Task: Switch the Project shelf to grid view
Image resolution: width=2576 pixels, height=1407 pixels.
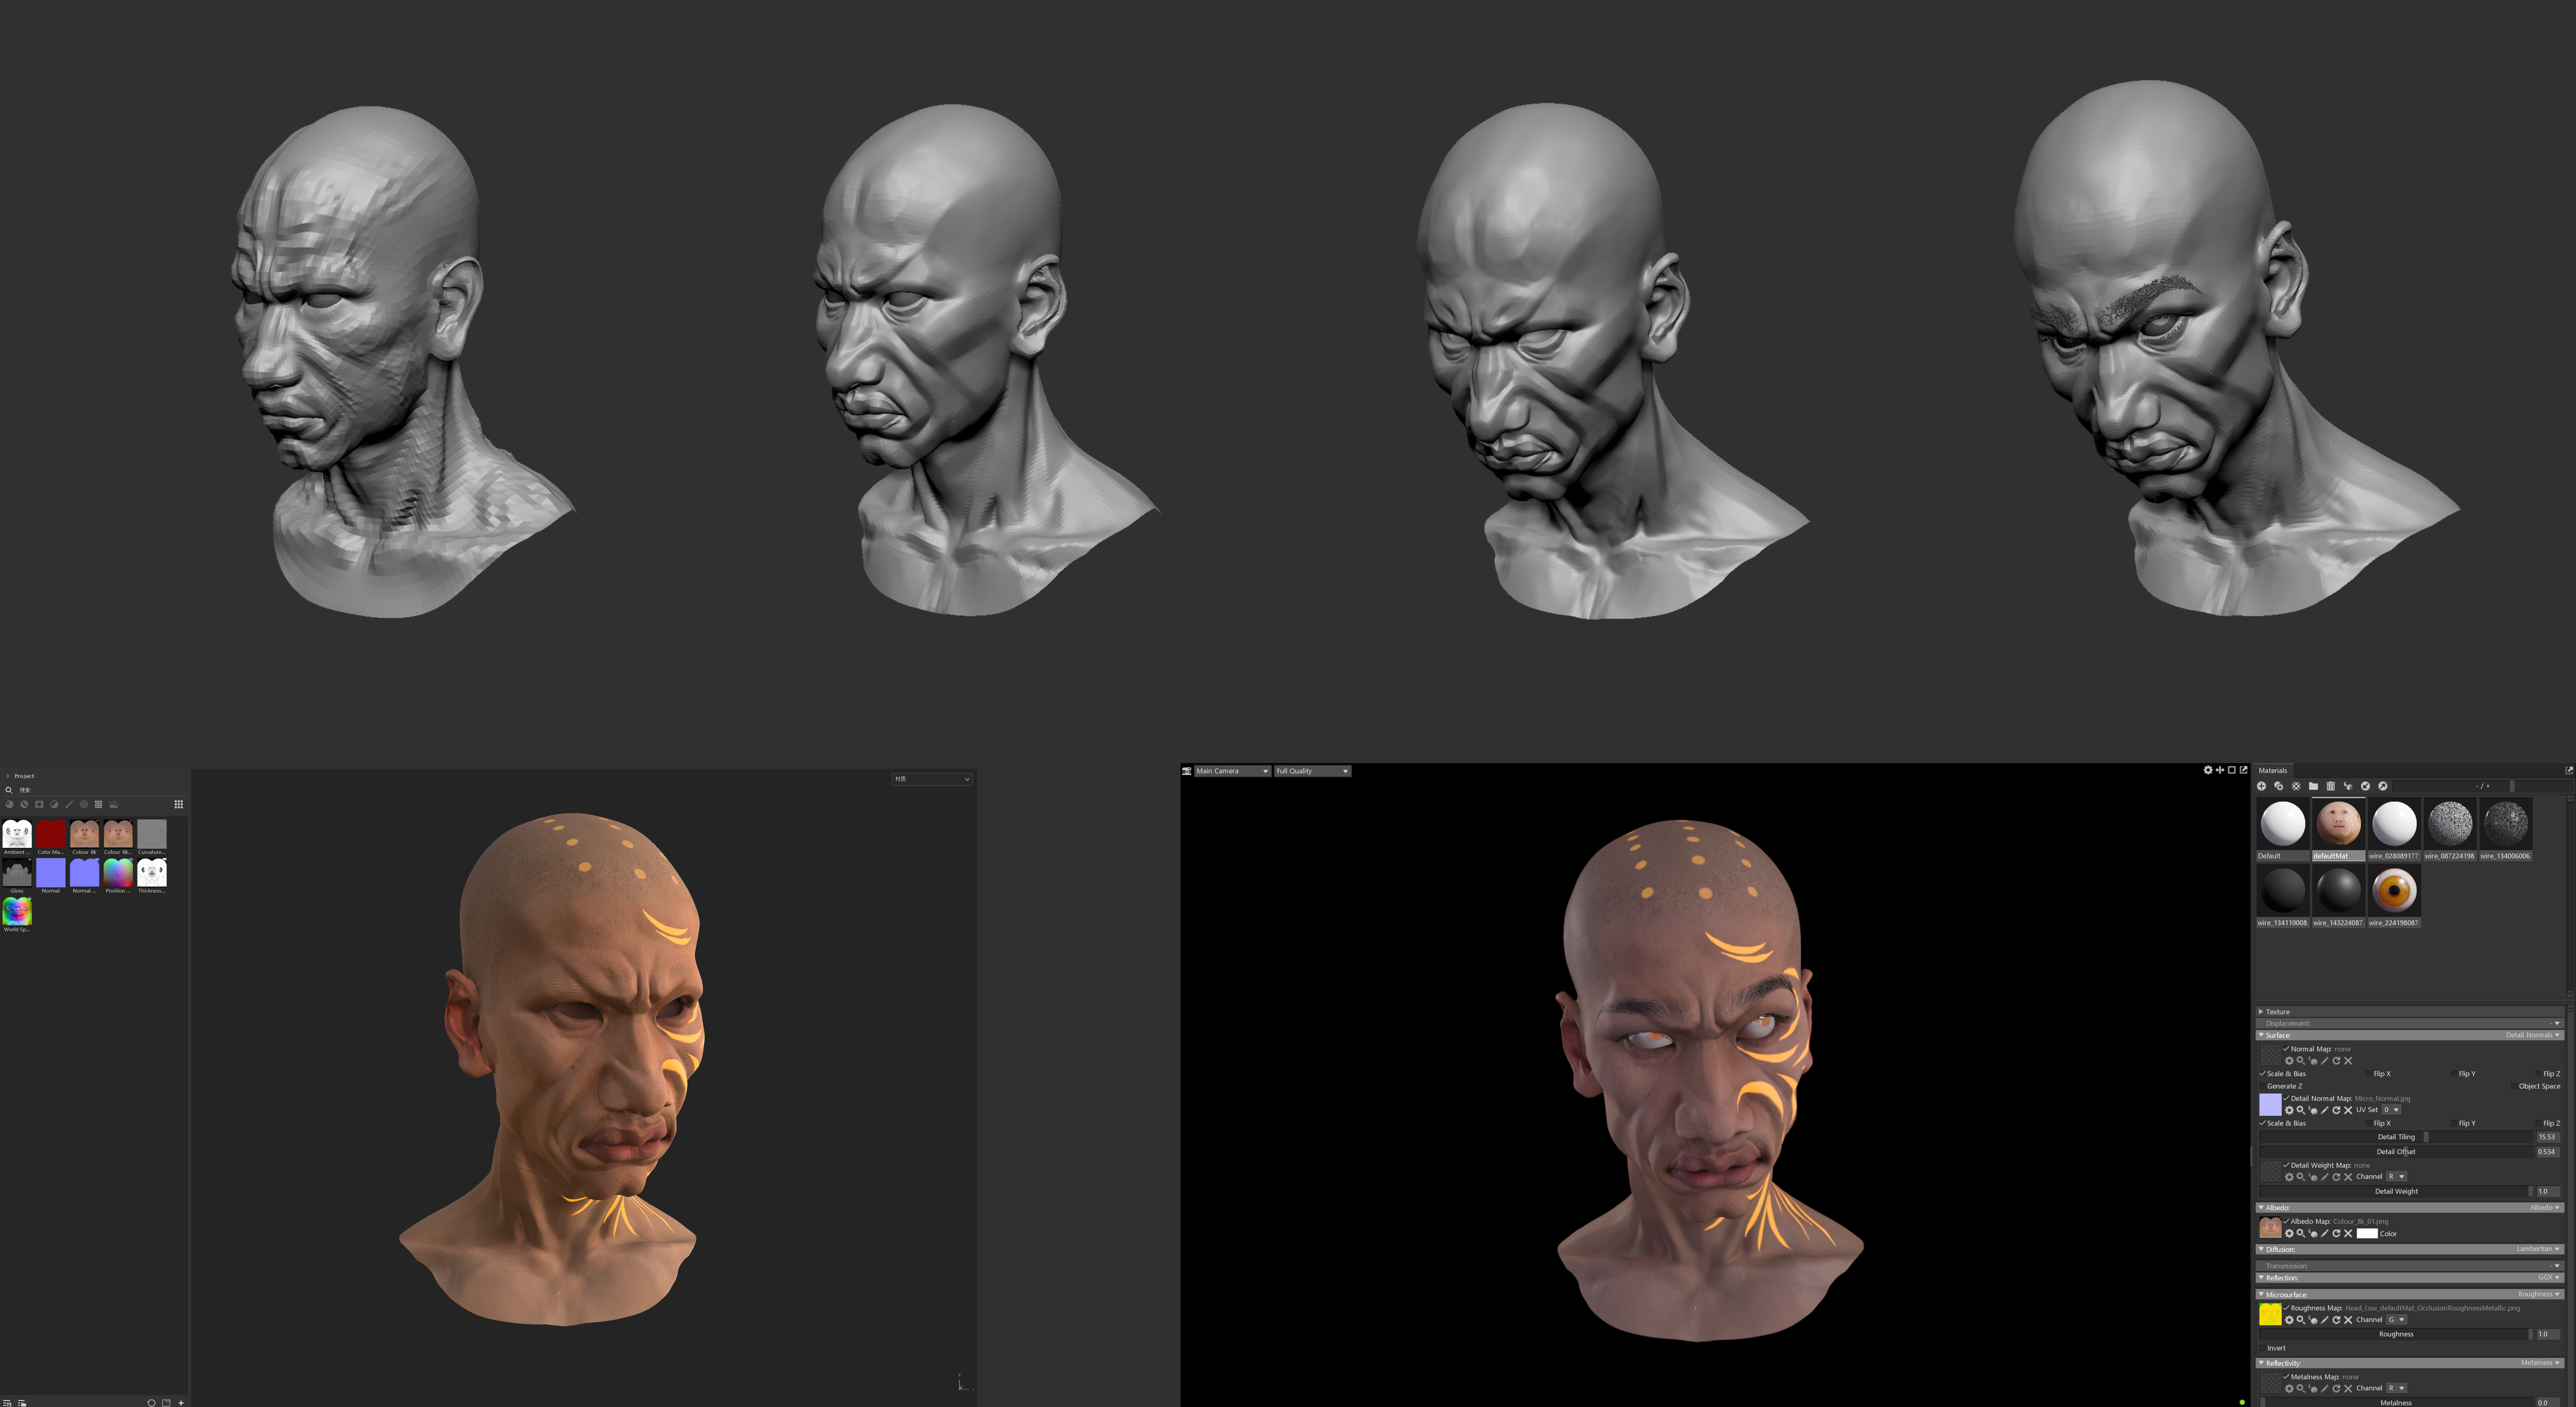Action: [179, 804]
